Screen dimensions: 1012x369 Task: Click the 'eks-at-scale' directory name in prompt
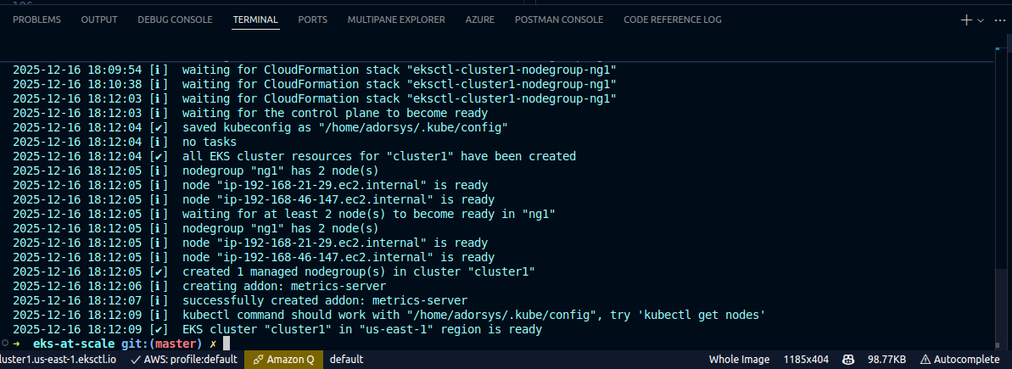click(x=74, y=344)
